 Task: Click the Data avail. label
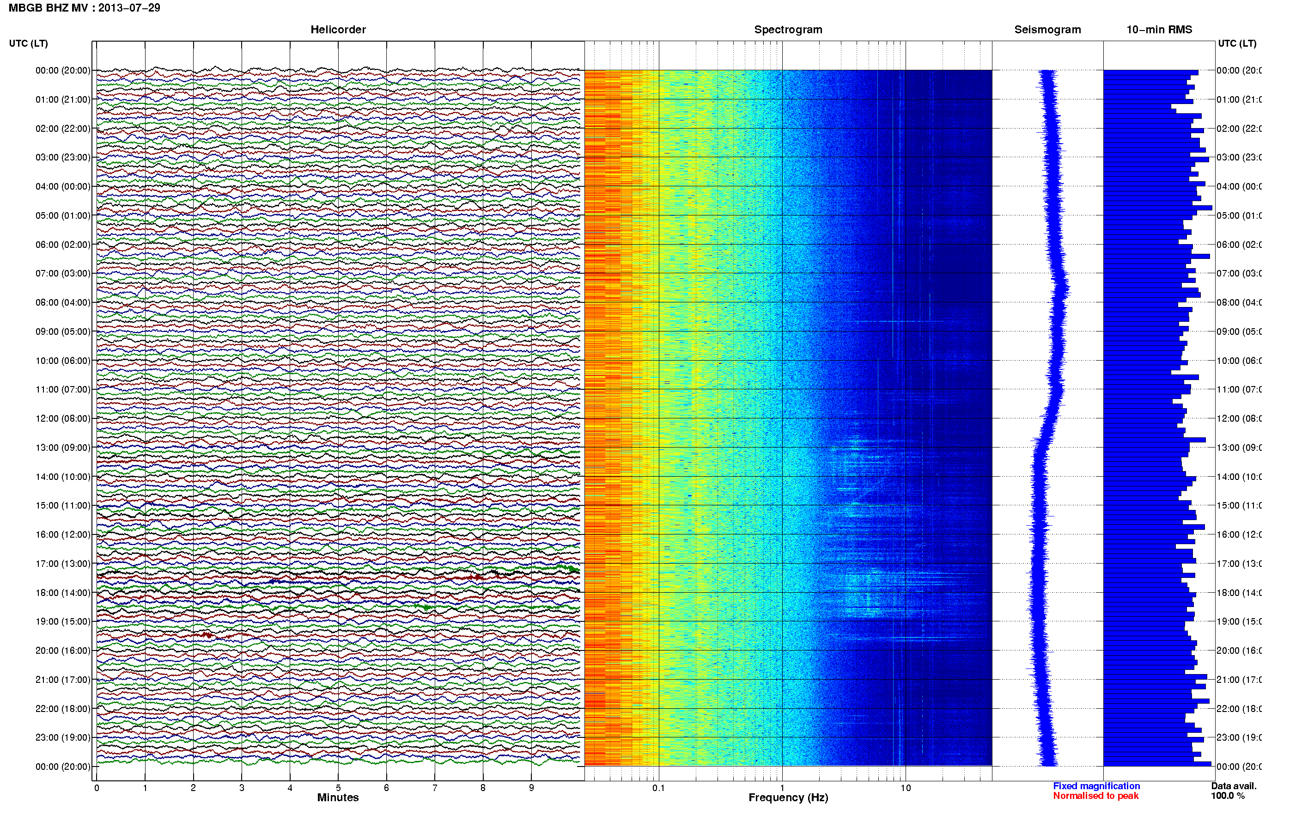(x=1234, y=785)
